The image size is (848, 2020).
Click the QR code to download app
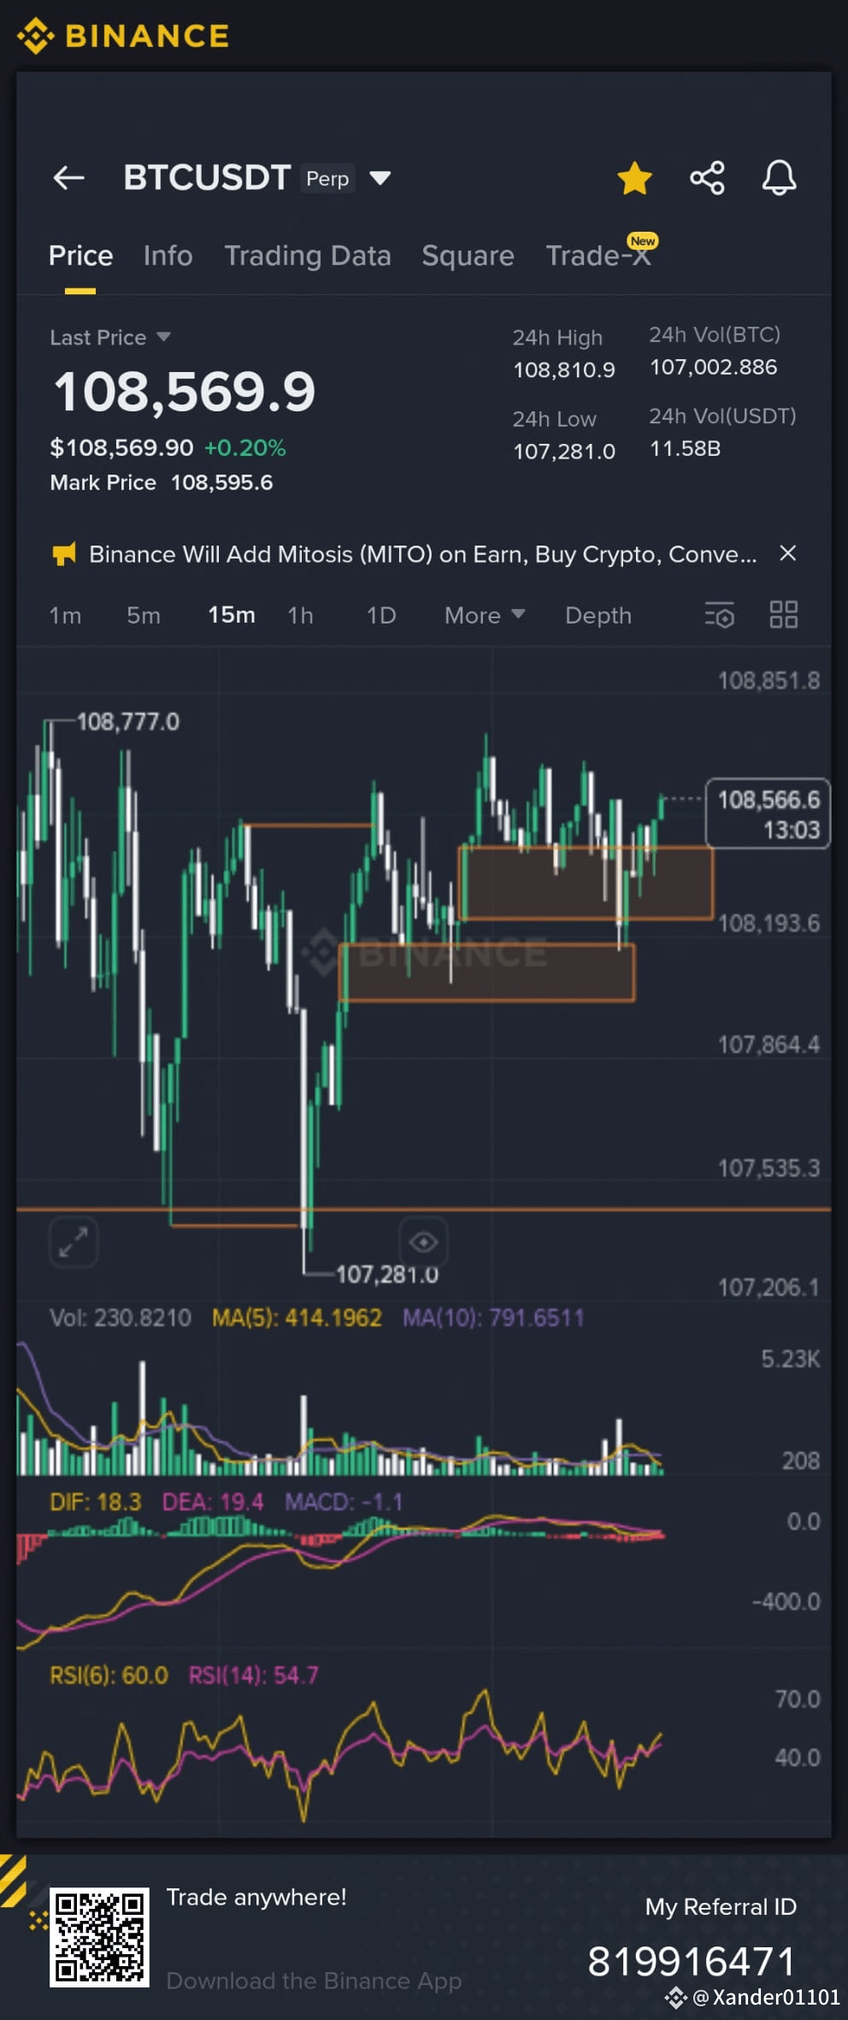[99, 1937]
